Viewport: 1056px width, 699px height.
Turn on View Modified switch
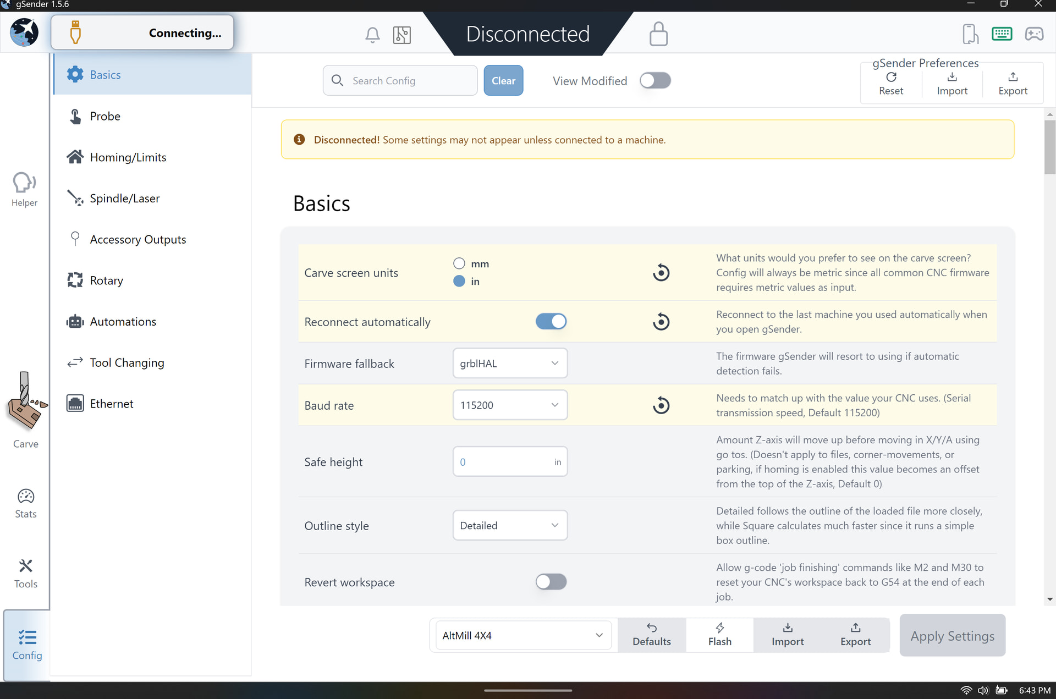(655, 81)
